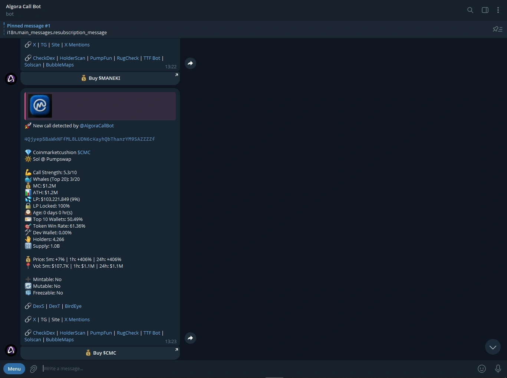The width and height of the screenshot is (507, 378).
Task: Open the emoji picker
Action: pyautogui.click(x=481, y=368)
